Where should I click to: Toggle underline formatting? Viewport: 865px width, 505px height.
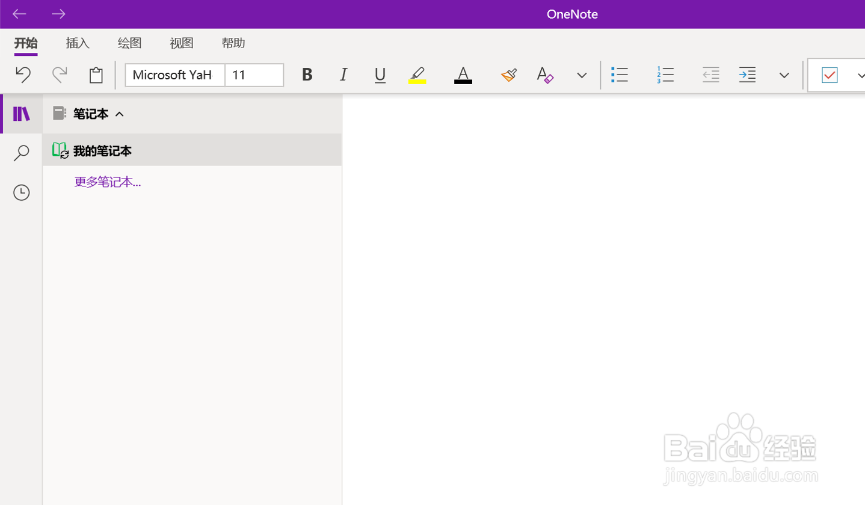tap(380, 75)
